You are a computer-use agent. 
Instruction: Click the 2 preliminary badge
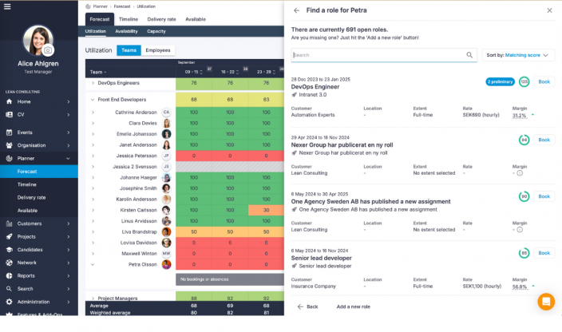(x=500, y=81)
